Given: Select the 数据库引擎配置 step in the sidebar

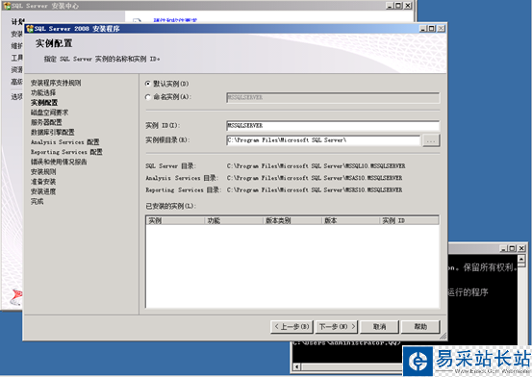Looking at the screenshot, I should coord(53,132).
